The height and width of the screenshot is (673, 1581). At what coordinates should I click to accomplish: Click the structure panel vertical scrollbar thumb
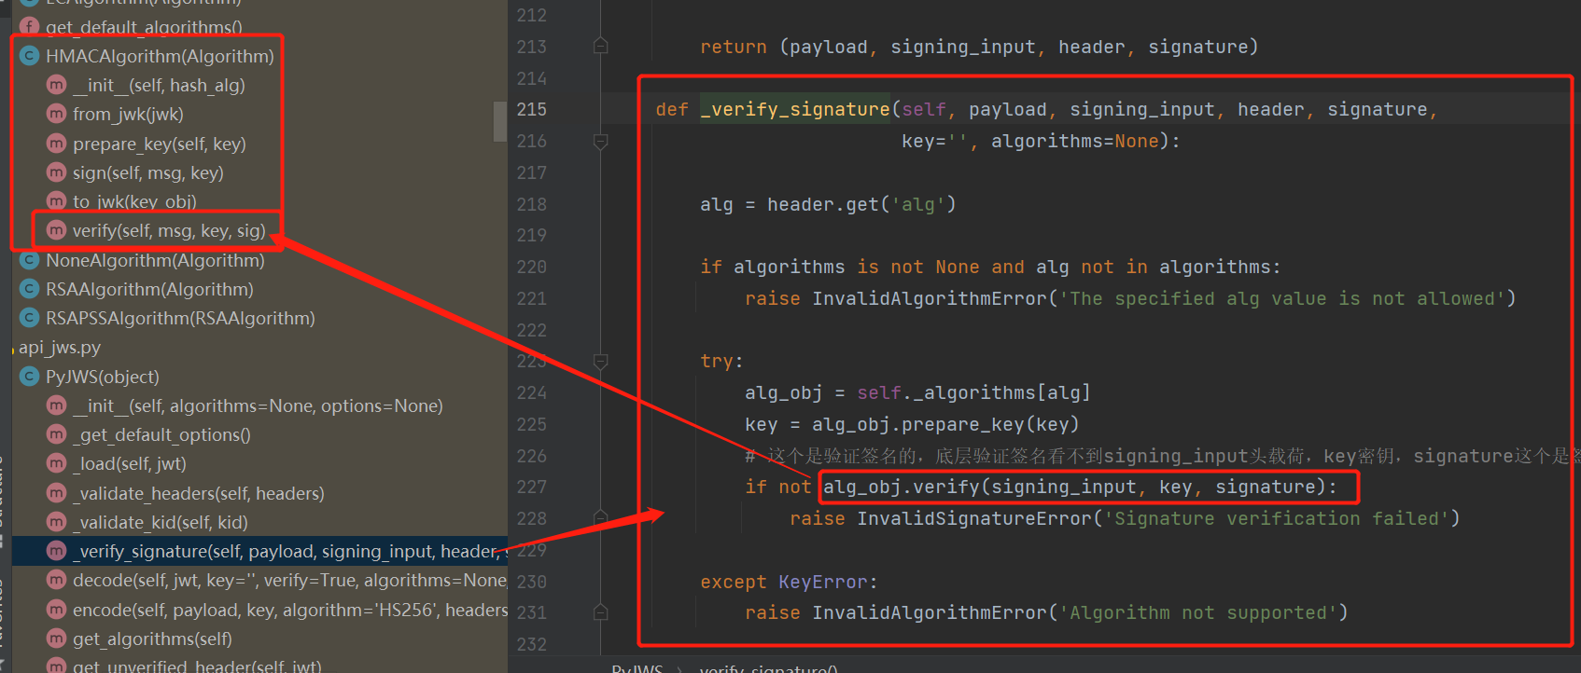pyautogui.click(x=500, y=121)
